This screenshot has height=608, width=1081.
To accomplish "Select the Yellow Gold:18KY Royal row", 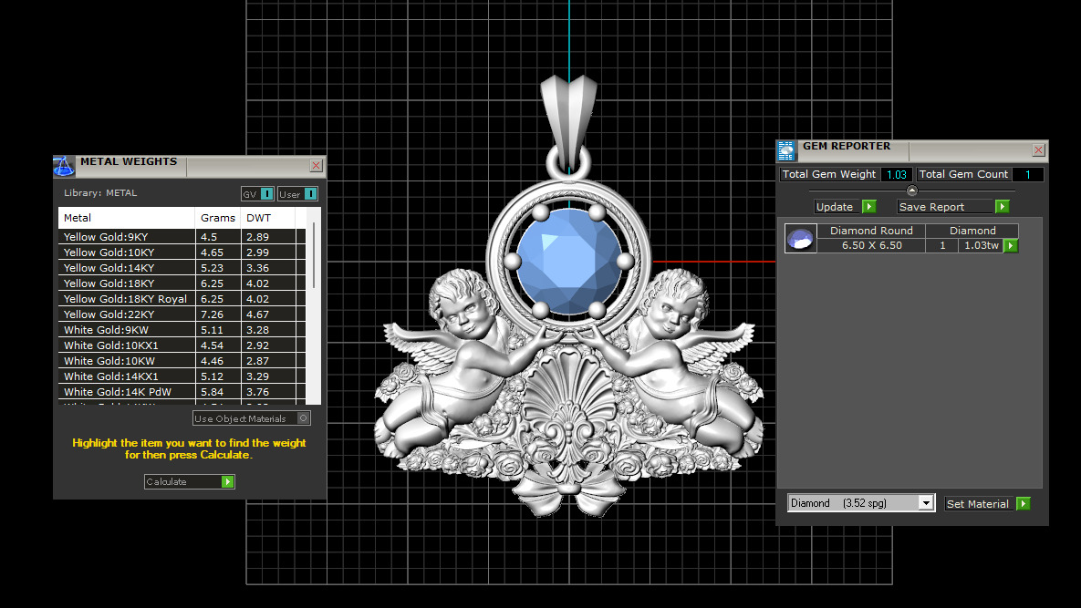I will 182,299.
